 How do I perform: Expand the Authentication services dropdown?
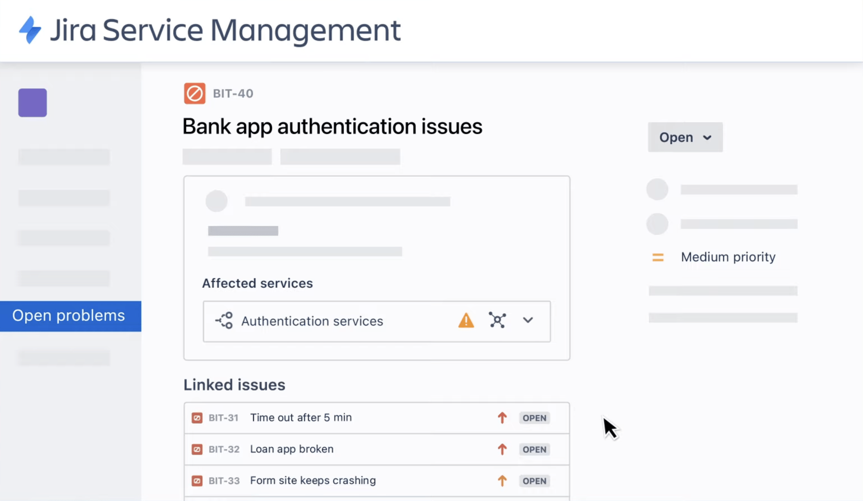point(527,321)
